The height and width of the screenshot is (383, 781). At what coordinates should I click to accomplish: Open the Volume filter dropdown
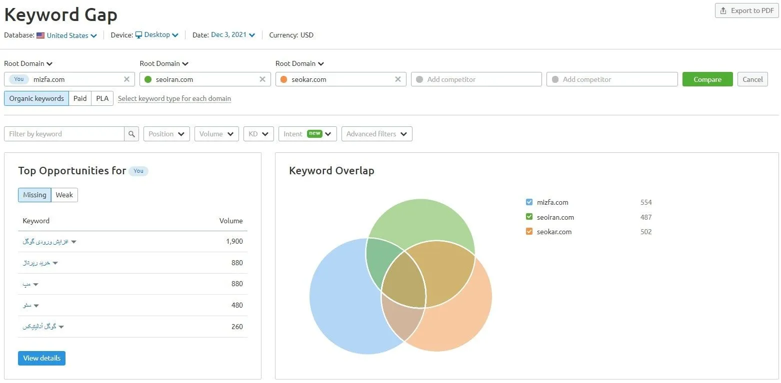tap(216, 134)
